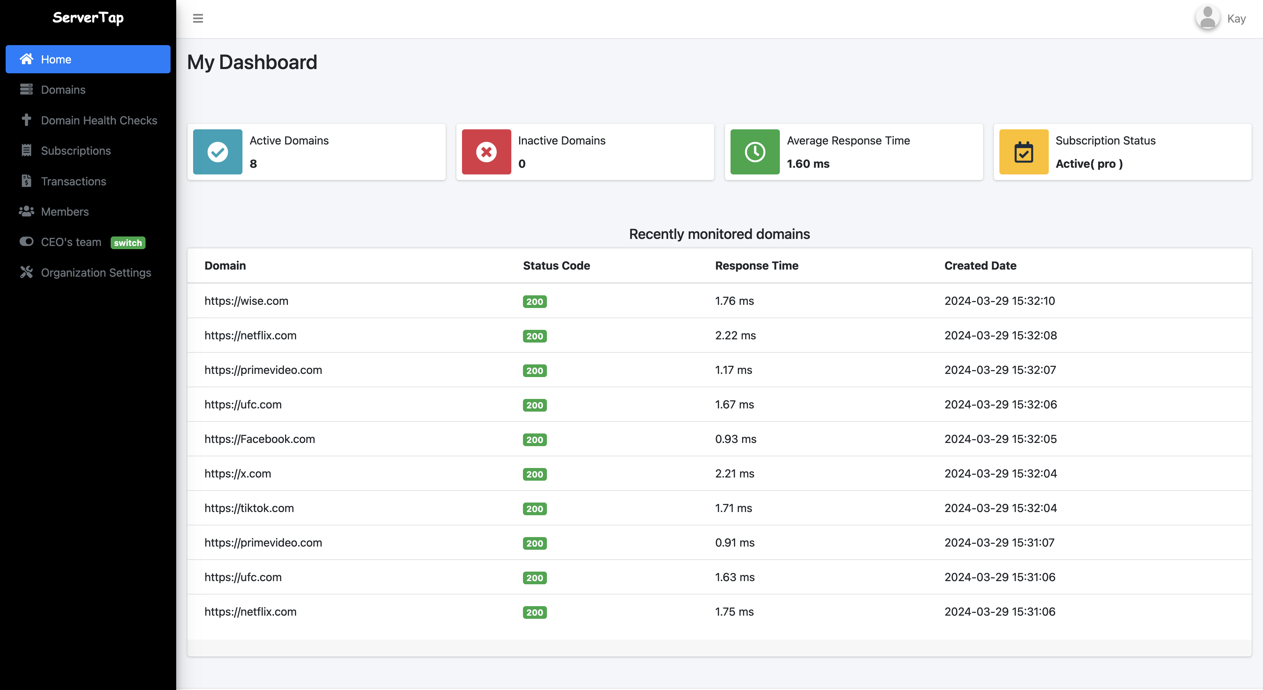
Task: Click the Created Date column header
Action: pyautogui.click(x=980, y=265)
